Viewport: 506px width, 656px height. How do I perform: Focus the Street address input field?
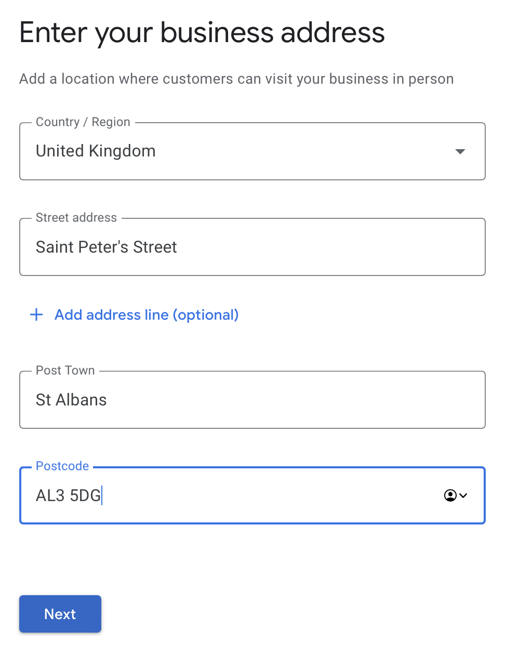coord(252,247)
